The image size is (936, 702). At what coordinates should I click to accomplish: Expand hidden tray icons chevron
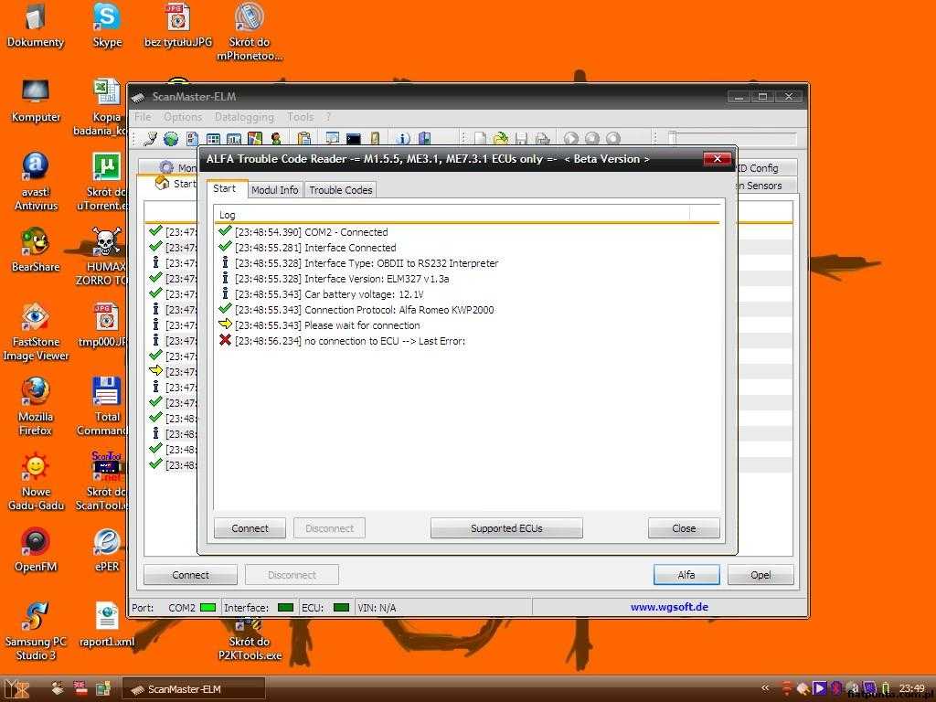point(765,688)
